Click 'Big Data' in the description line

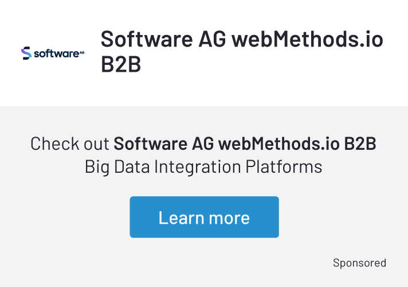(x=117, y=167)
